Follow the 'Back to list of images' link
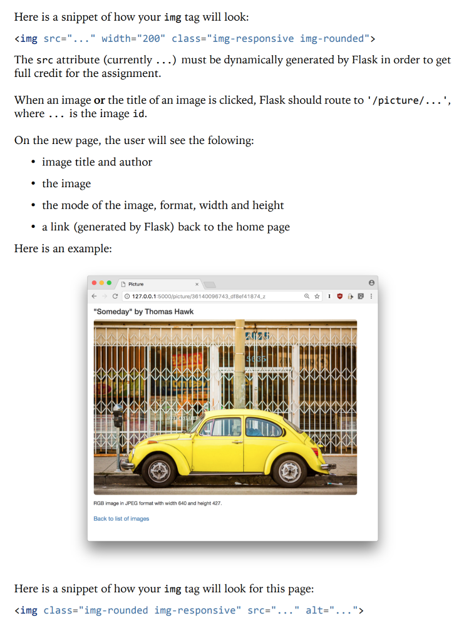469x641 pixels. 121,518
